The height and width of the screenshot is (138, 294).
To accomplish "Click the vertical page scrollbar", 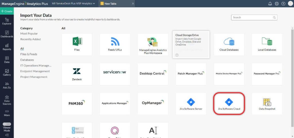I will (x=292, y=78).
